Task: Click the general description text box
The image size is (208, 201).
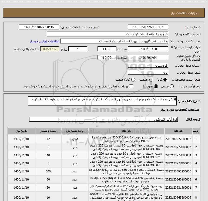Action: tap(102, 101)
